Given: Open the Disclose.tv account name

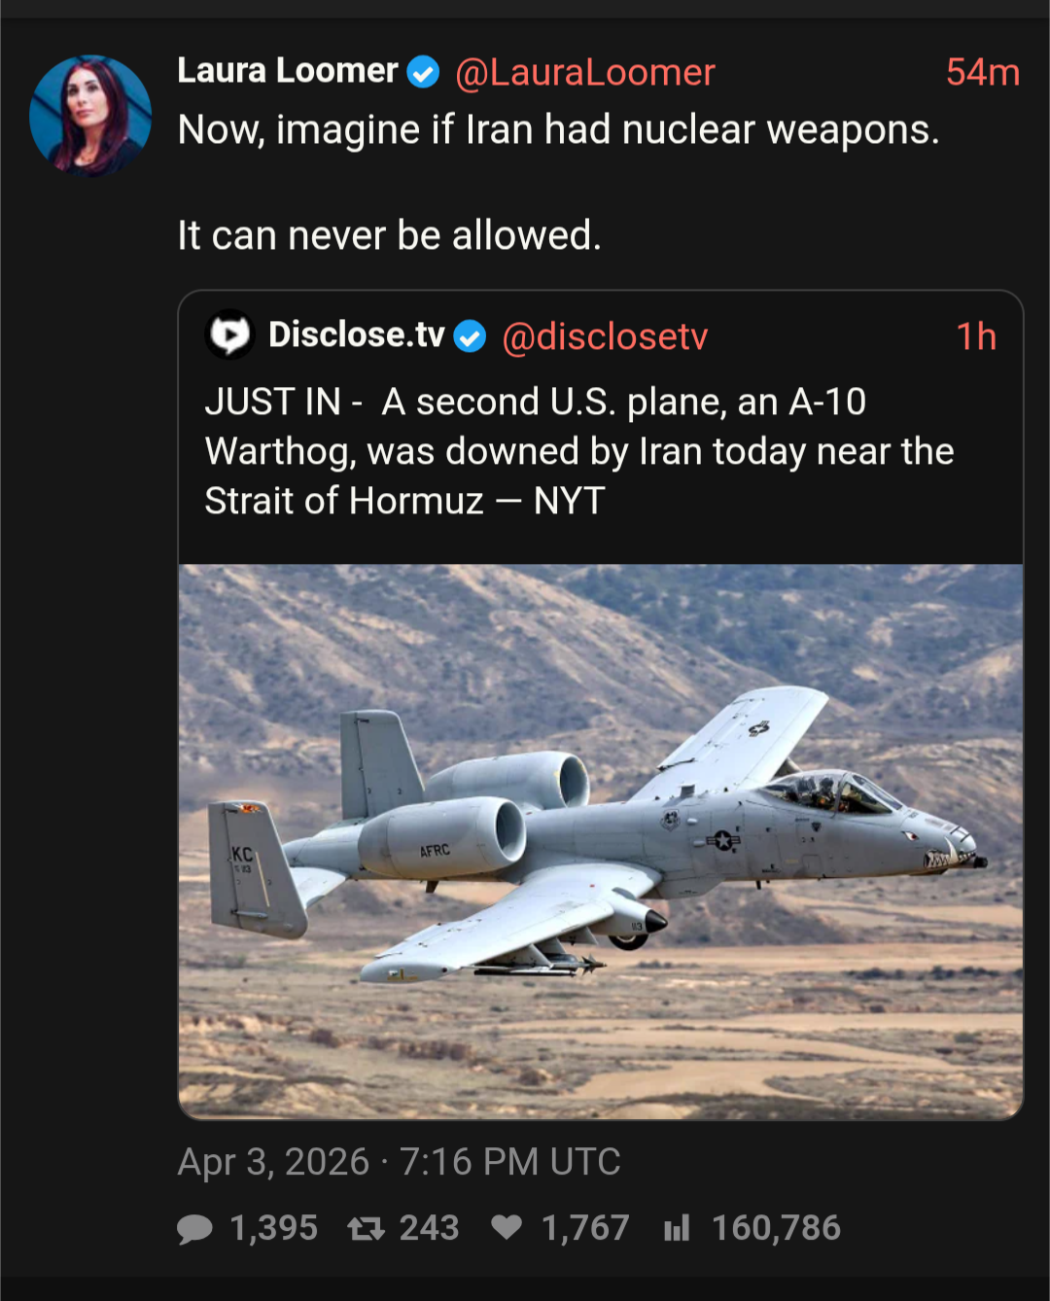Looking at the screenshot, I should click(x=356, y=335).
